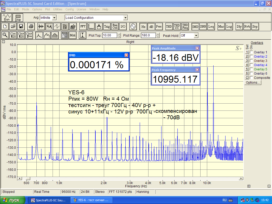Viewport: 272px width, 204px height.
Task: Expand the Load Configuration dropdown
Action: pyautogui.click(x=125, y=18)
